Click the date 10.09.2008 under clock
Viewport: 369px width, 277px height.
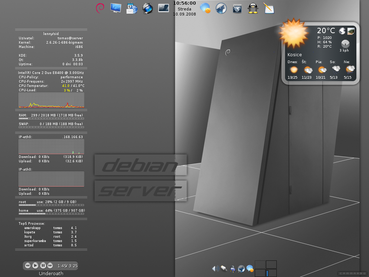(184, 14)
